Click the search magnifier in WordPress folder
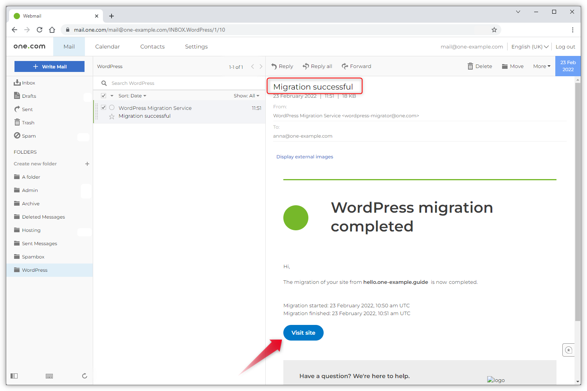587x391 pixels. pyautogui.click(x=104, y=83)
